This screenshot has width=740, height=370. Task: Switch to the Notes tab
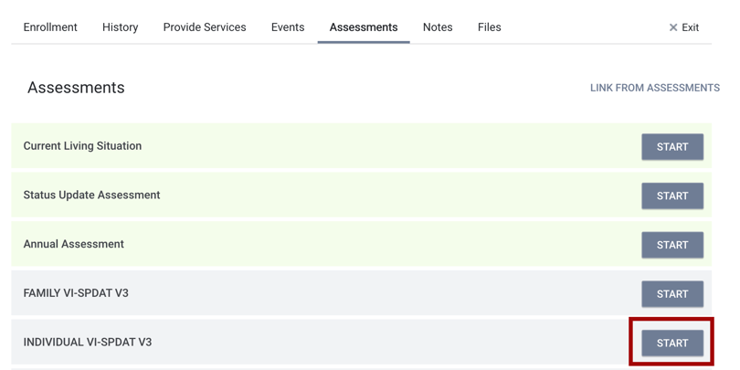(x=438, y=27)
